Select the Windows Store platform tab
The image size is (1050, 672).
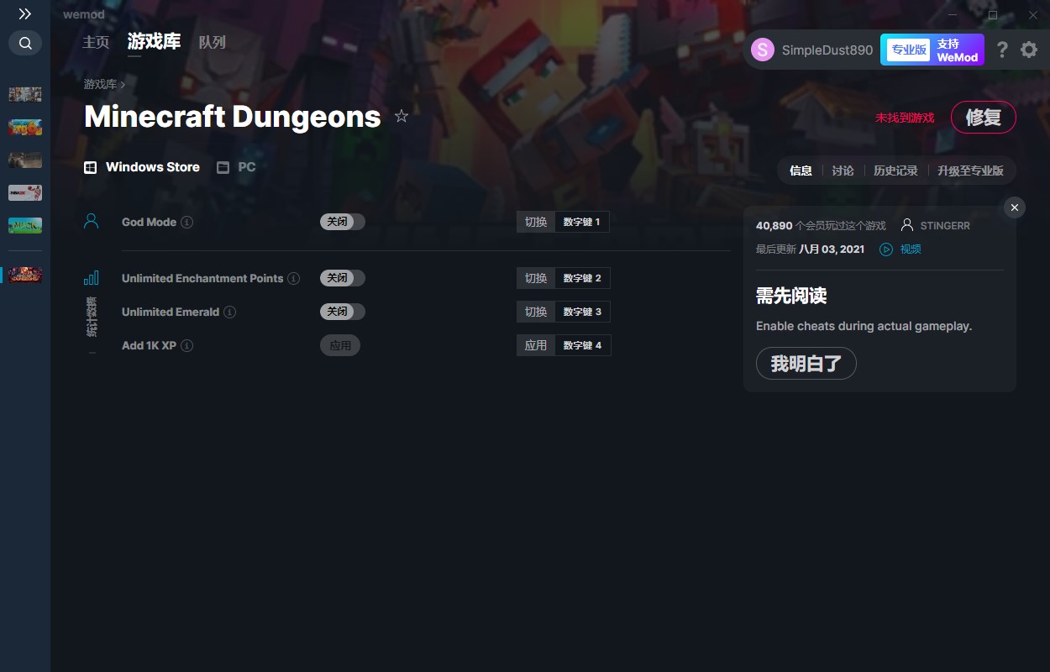pyautogui.click(x=142, y=167)
